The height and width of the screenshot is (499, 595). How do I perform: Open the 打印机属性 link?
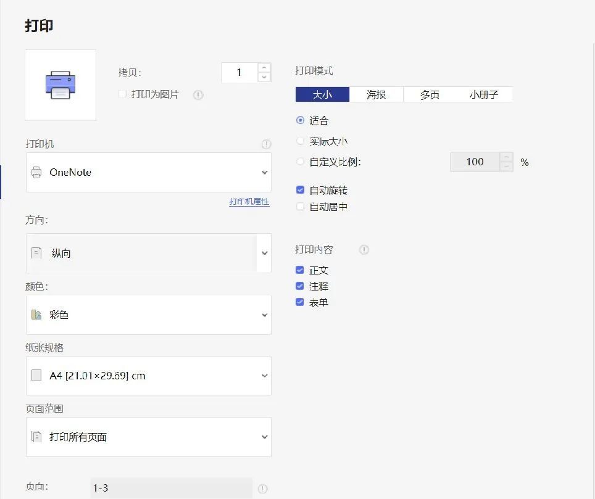tap(249, 201)
